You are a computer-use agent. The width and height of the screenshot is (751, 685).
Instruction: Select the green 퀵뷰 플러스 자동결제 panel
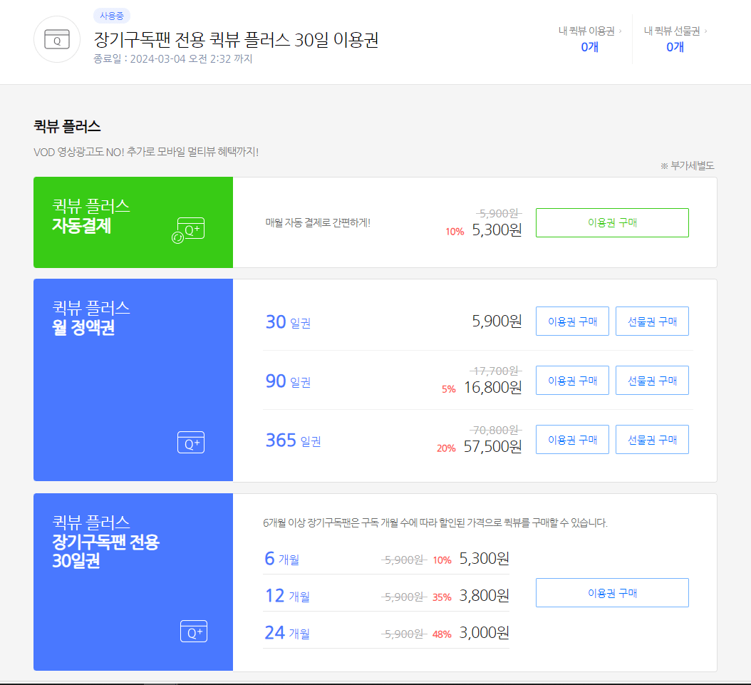click(x=133, y=222)
